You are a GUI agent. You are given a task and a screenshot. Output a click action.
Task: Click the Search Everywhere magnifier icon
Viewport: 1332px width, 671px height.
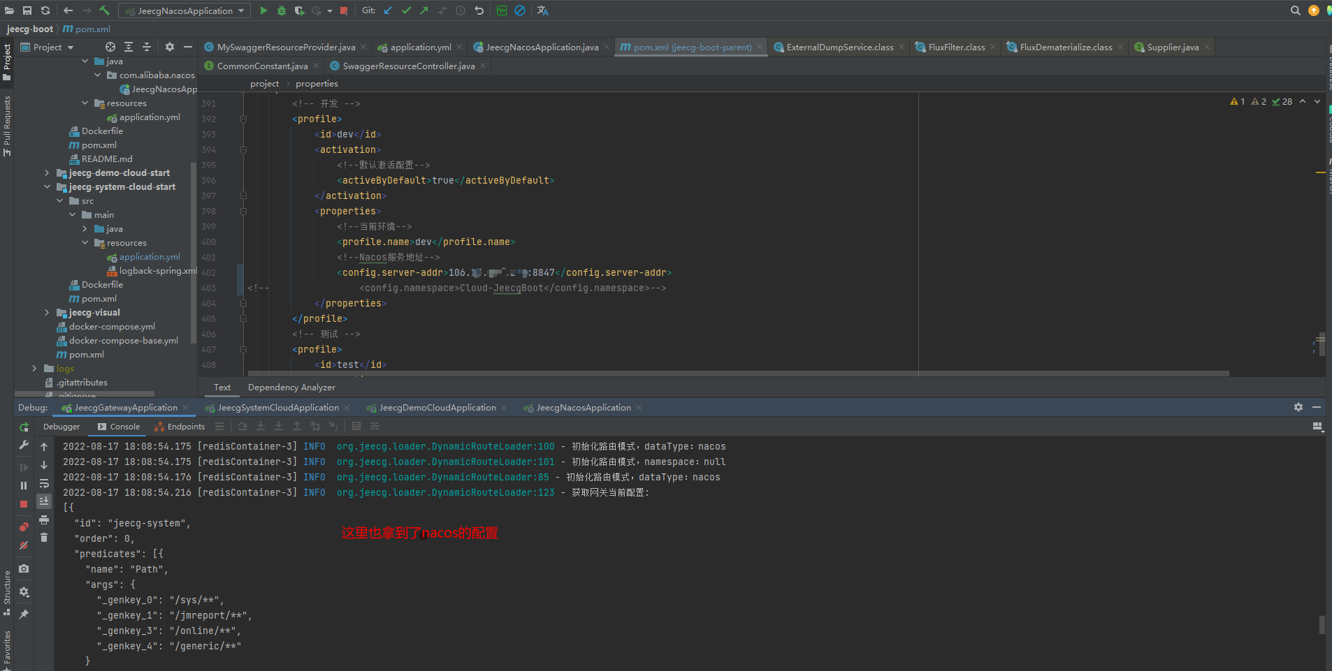tap(1295, 10)
